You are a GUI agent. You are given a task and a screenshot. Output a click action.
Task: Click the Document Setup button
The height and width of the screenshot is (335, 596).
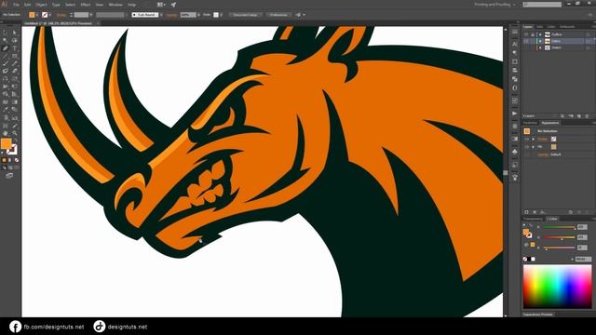point(245,15)
